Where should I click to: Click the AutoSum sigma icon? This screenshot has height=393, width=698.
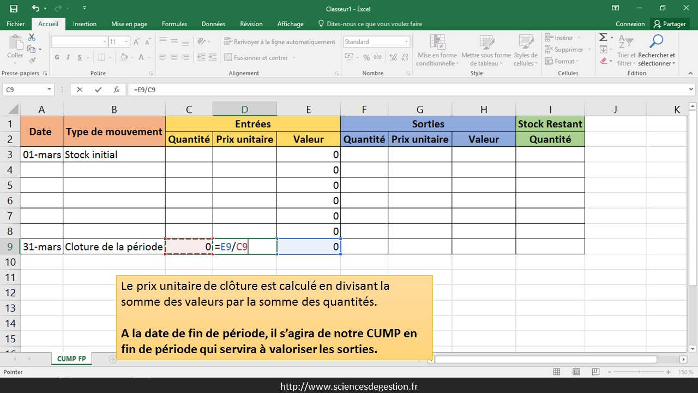(603, 38)
